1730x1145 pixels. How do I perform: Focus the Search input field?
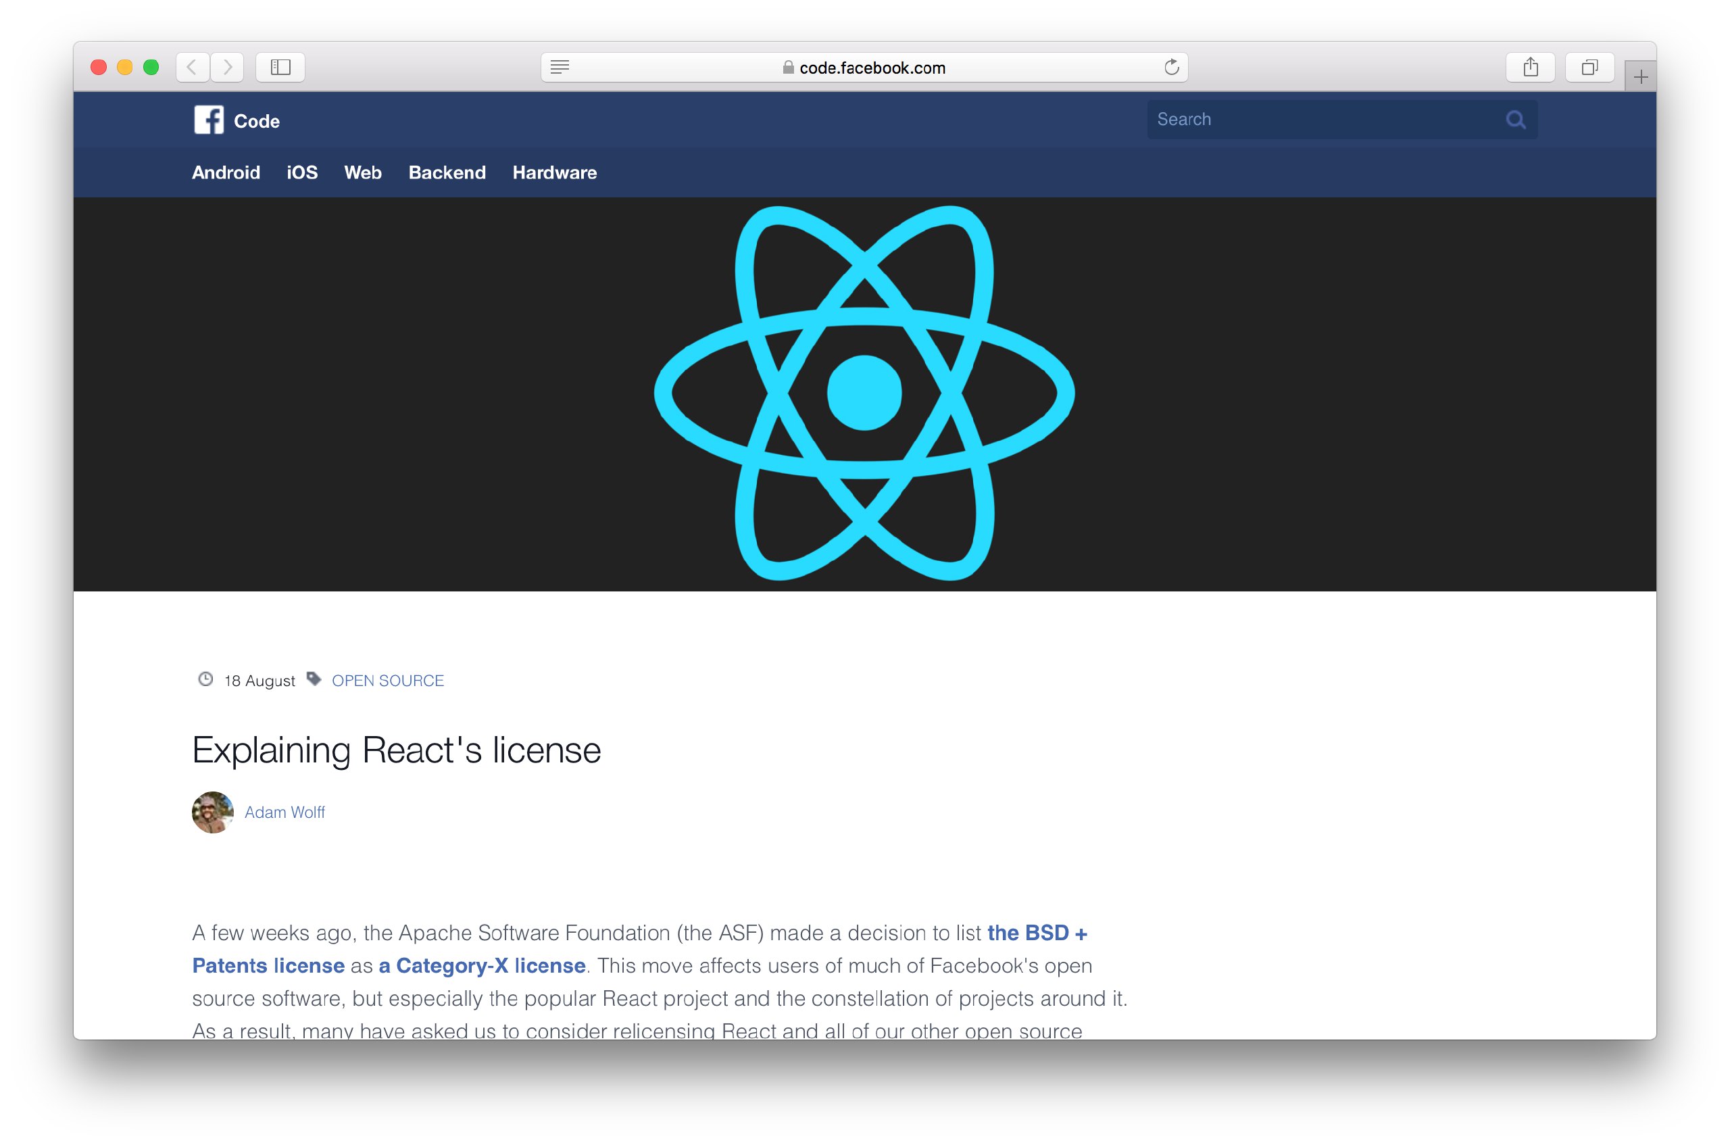tap(1341, 120)
